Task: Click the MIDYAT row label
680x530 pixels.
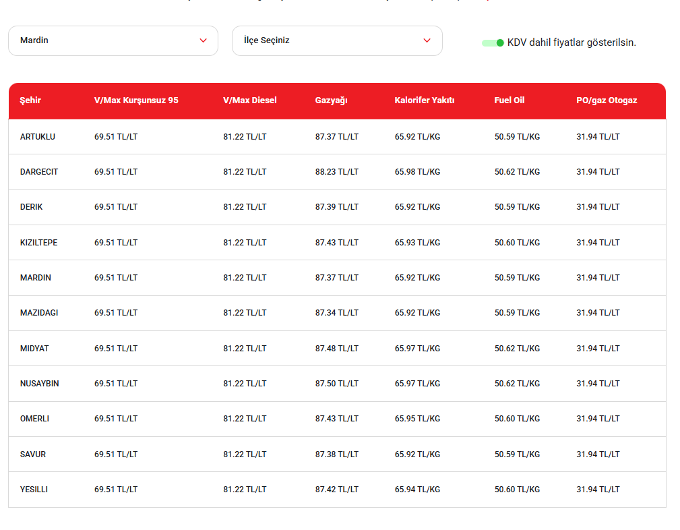Action: coord(34,349)
